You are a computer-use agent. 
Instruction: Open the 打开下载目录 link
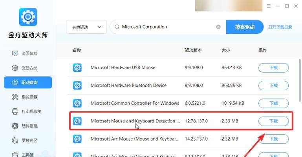click(280, 27)
